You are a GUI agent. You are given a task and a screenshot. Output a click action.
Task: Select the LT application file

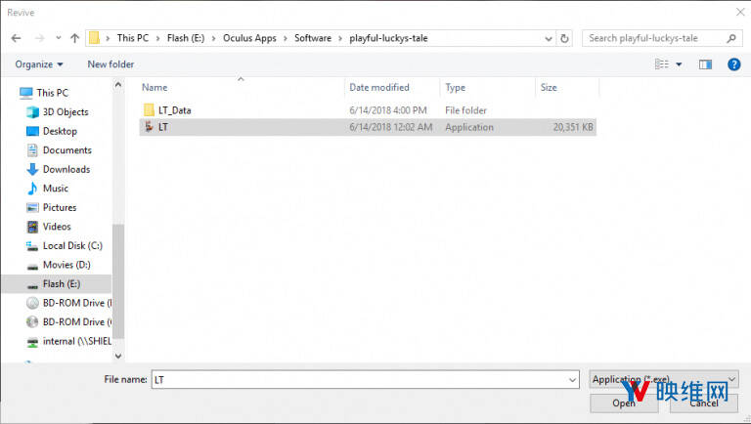click(163, 127)
